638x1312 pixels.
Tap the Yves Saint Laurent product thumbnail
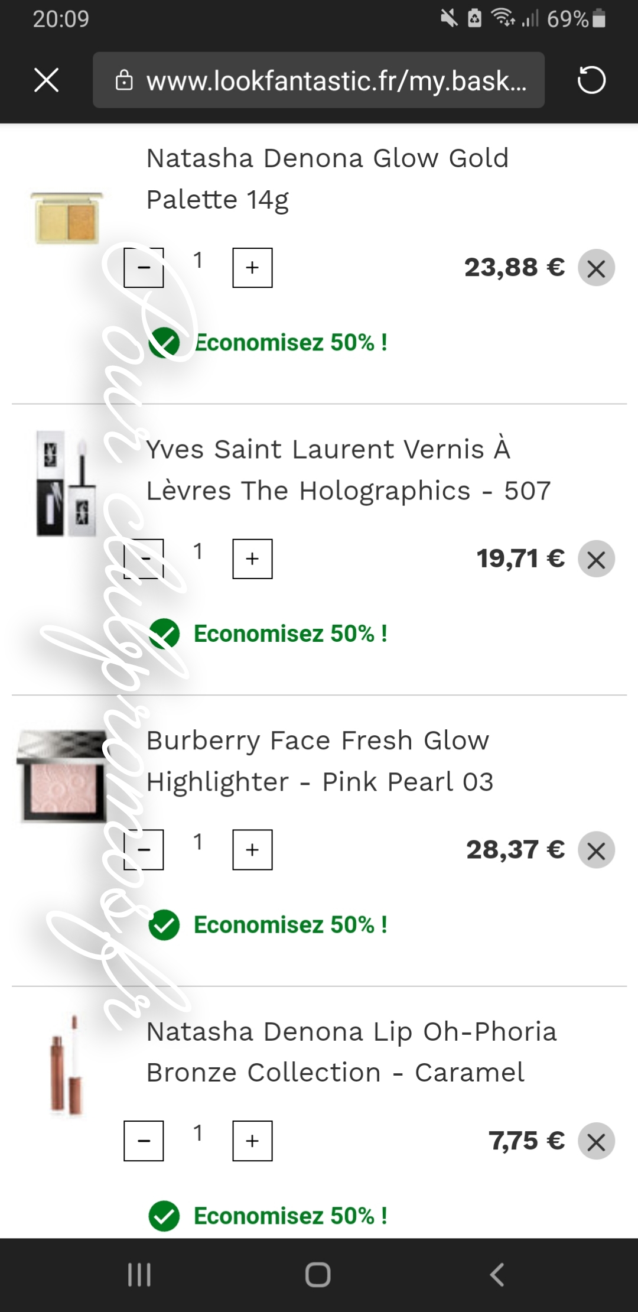click(x=66, y=483)
